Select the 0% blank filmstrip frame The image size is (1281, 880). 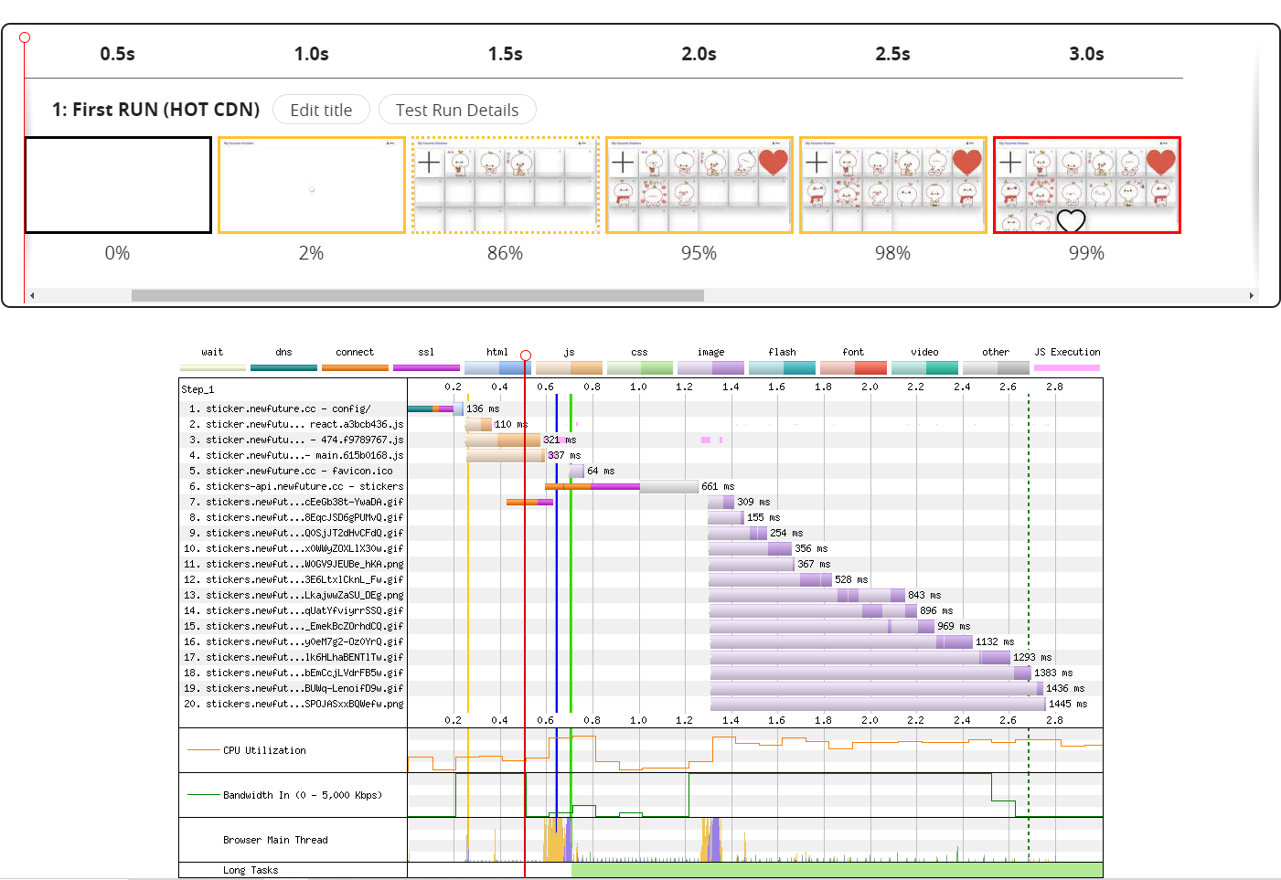coord(118,186)
